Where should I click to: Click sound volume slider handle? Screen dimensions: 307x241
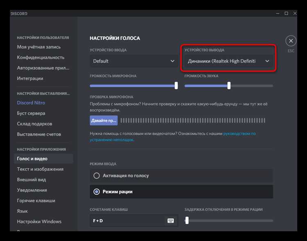229,86
